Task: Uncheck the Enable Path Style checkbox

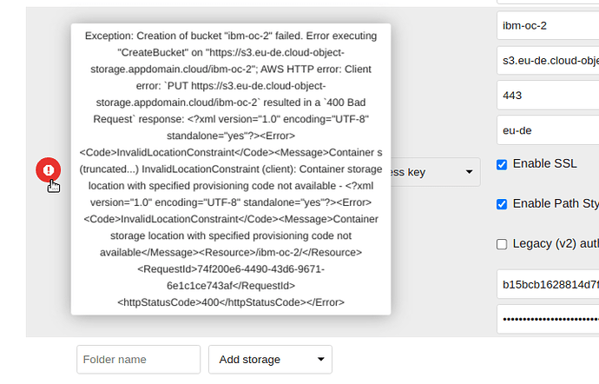Action: 502,204
